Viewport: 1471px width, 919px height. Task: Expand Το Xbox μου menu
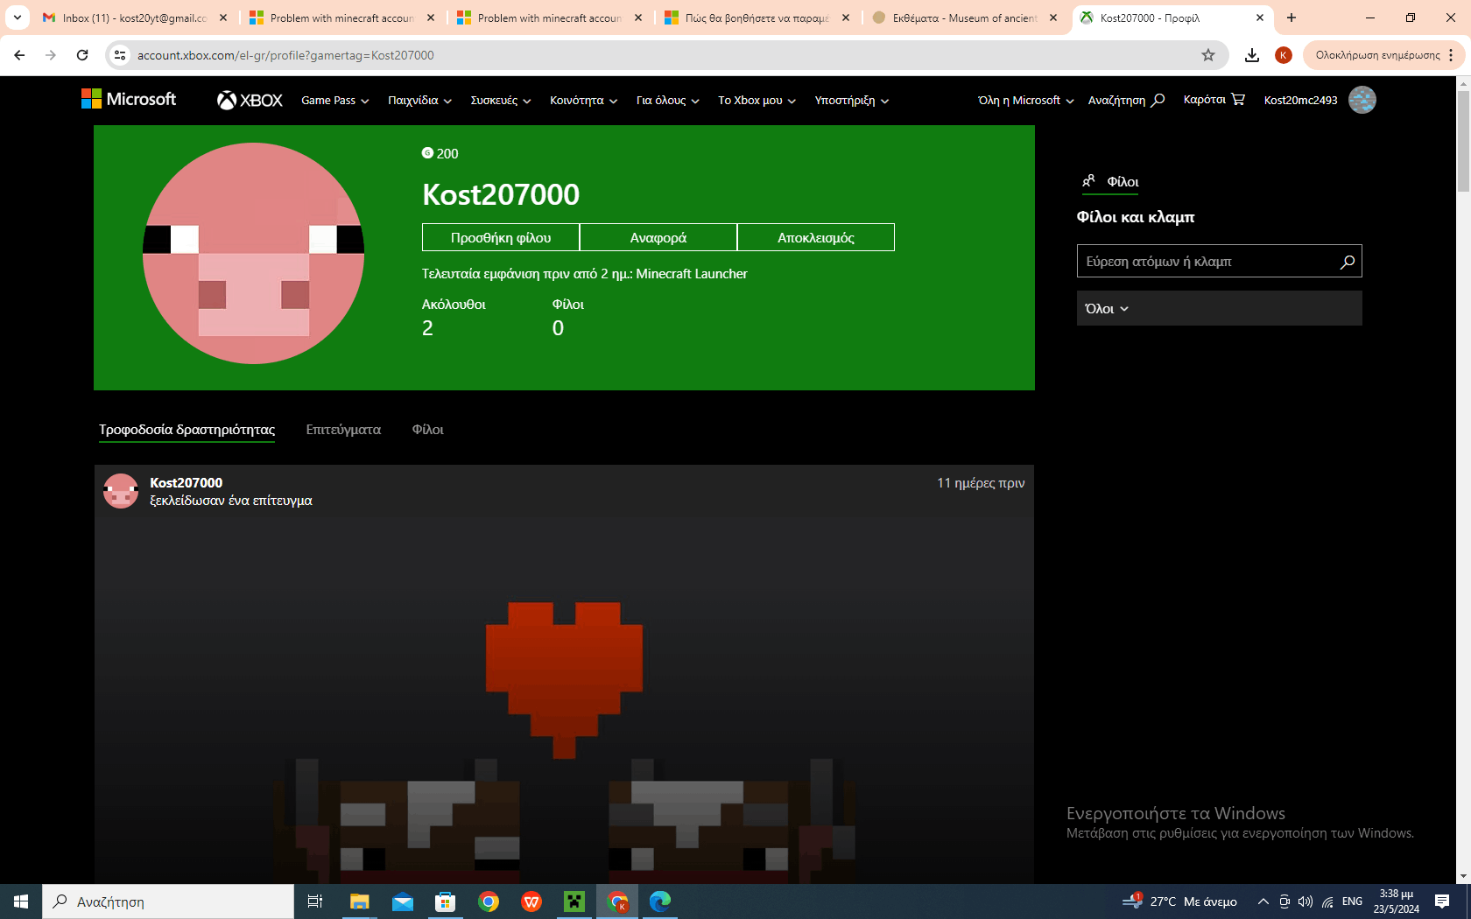pos(757,101)
